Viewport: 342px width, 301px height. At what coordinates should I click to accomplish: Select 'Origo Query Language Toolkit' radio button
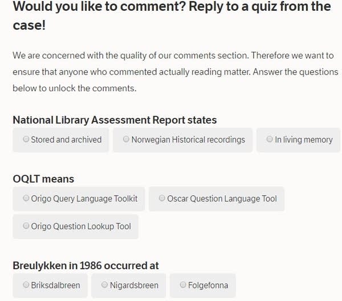click(x=26, y=198)
